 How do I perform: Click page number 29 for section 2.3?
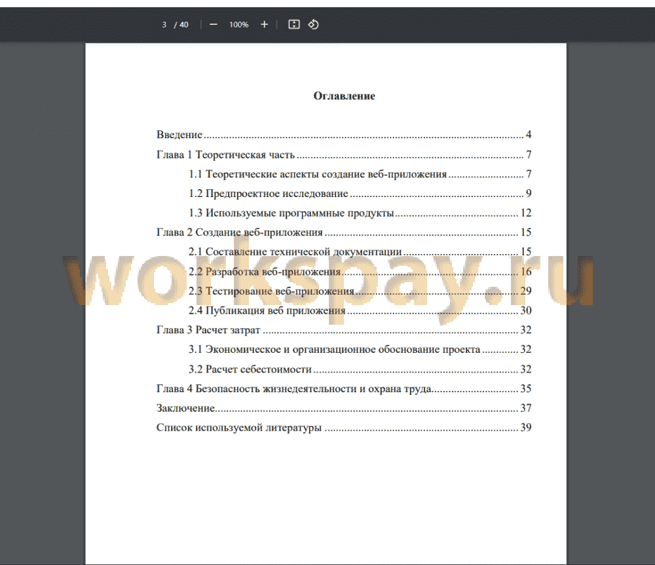526,291
